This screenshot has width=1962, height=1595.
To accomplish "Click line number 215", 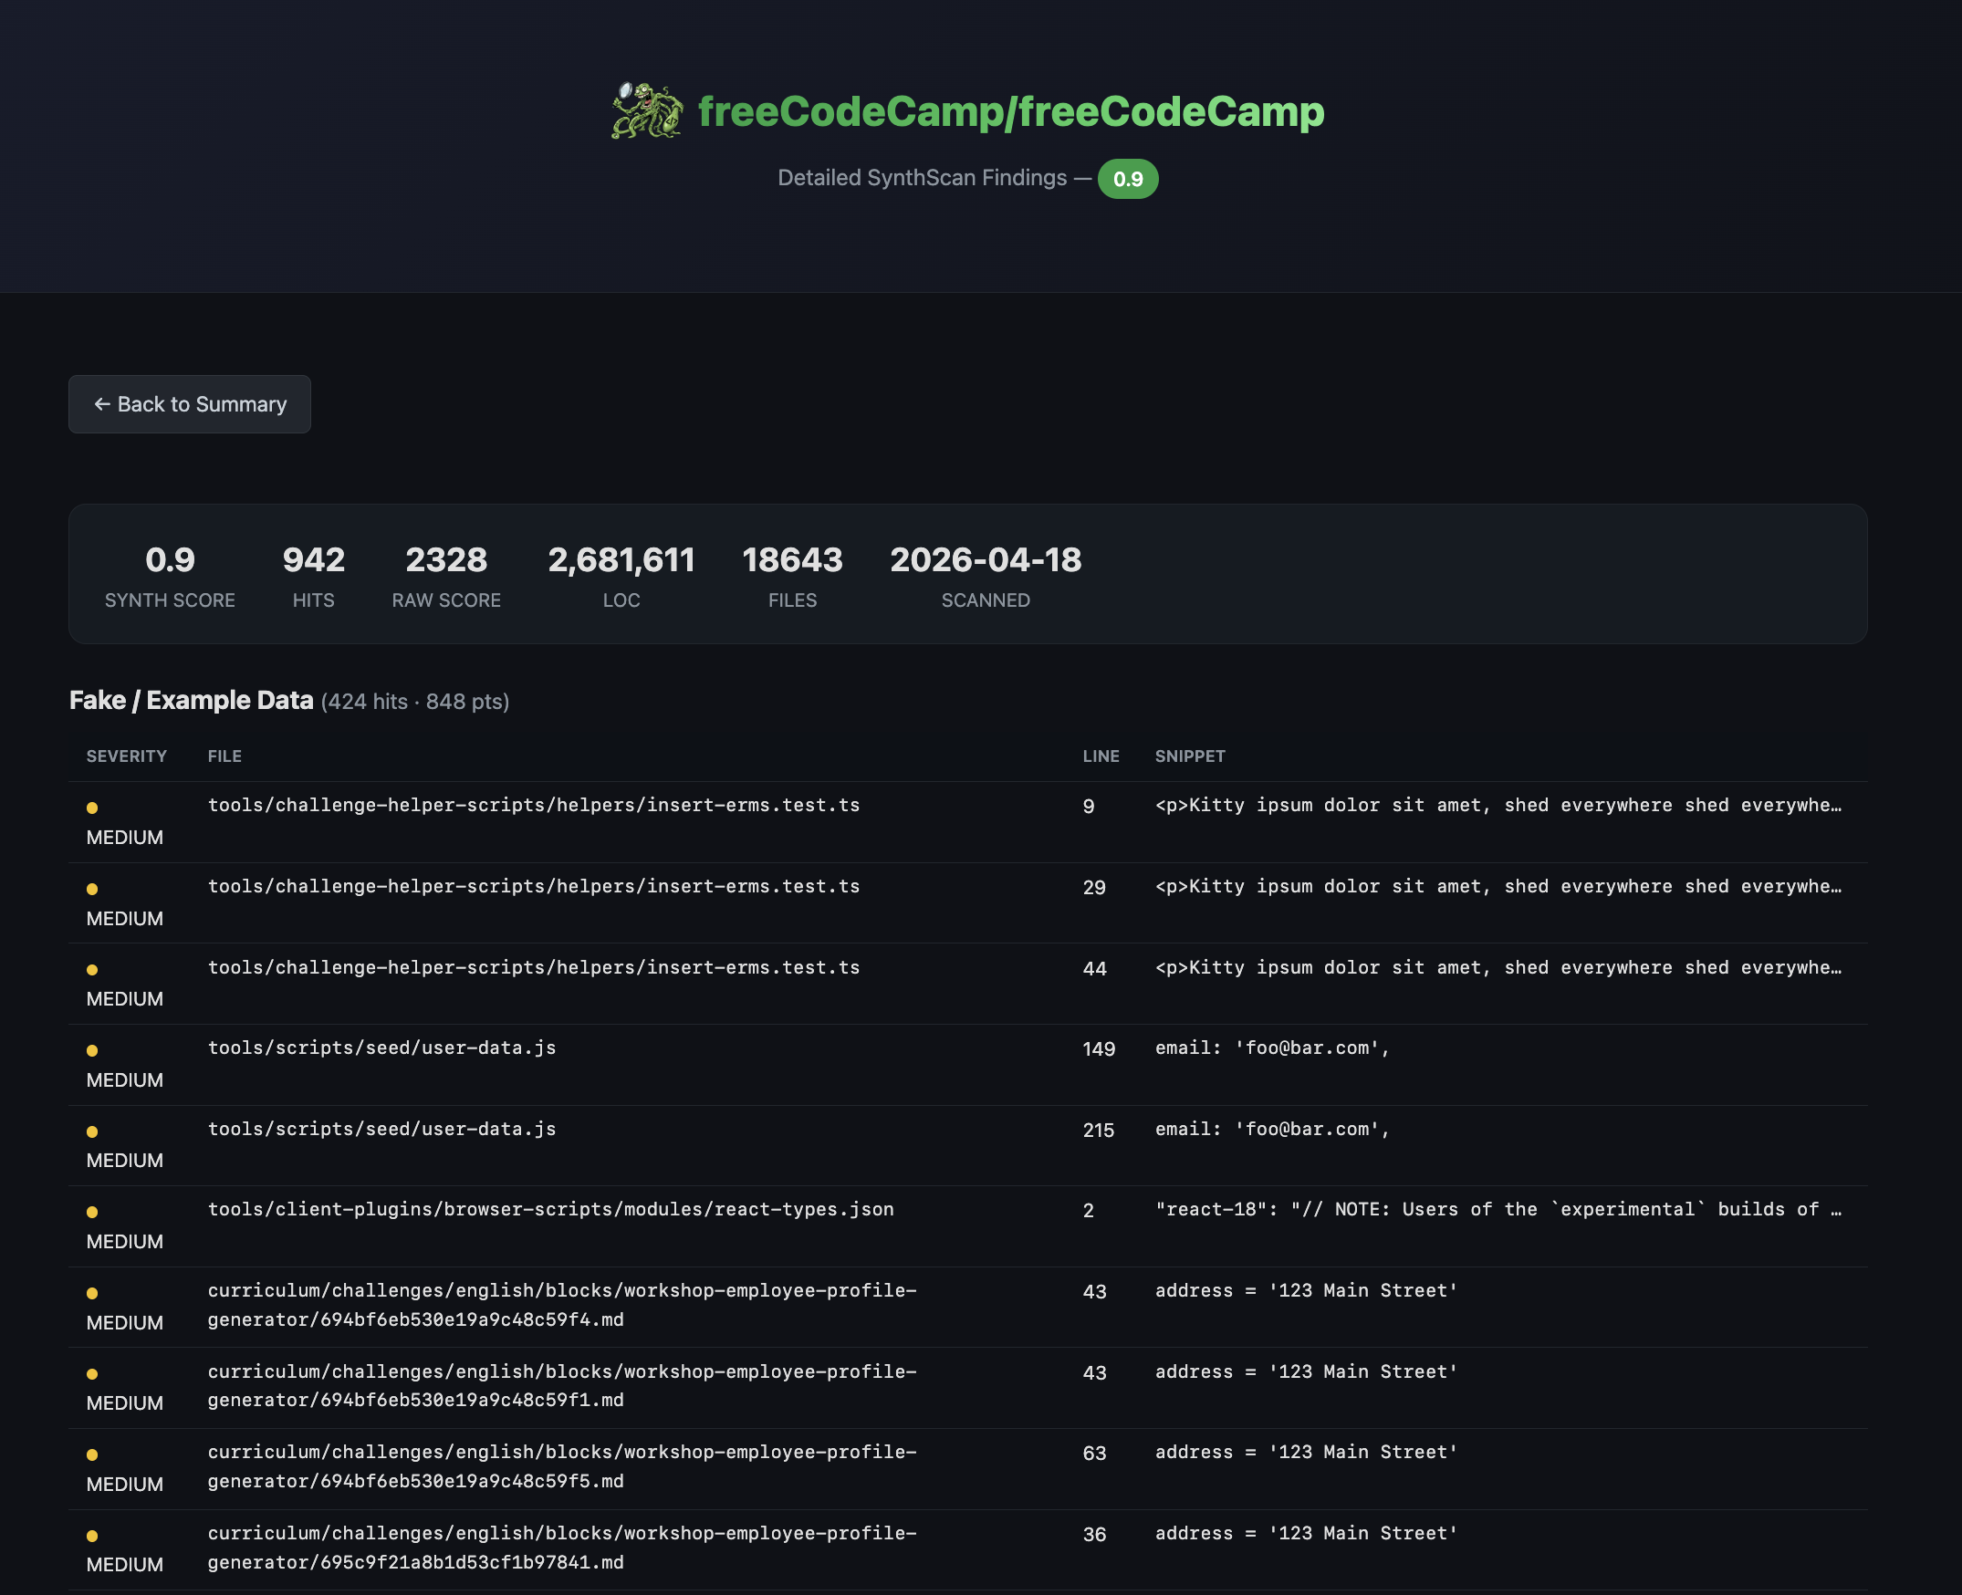I will click(x=1098, y=1131).
